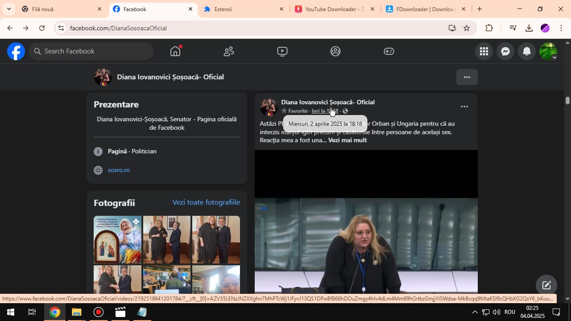Open Task View on the taskbar
This screenshot has width=571, height=321.
32,312
